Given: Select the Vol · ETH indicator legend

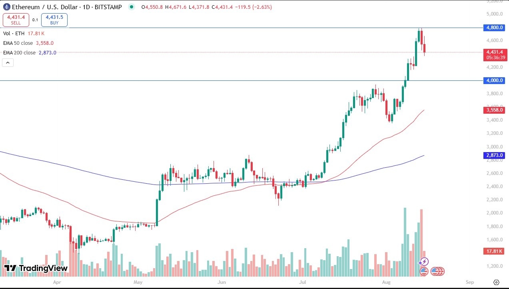Looking at the screenshot, I should [x=14, y=33].
